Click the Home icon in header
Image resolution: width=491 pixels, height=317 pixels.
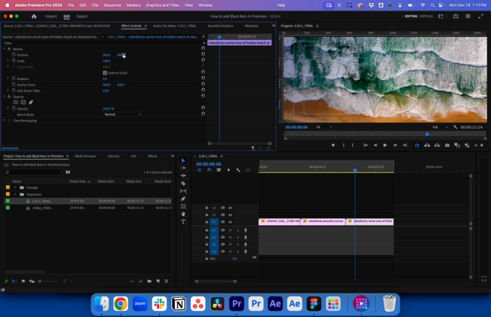(x=34, y=16)
